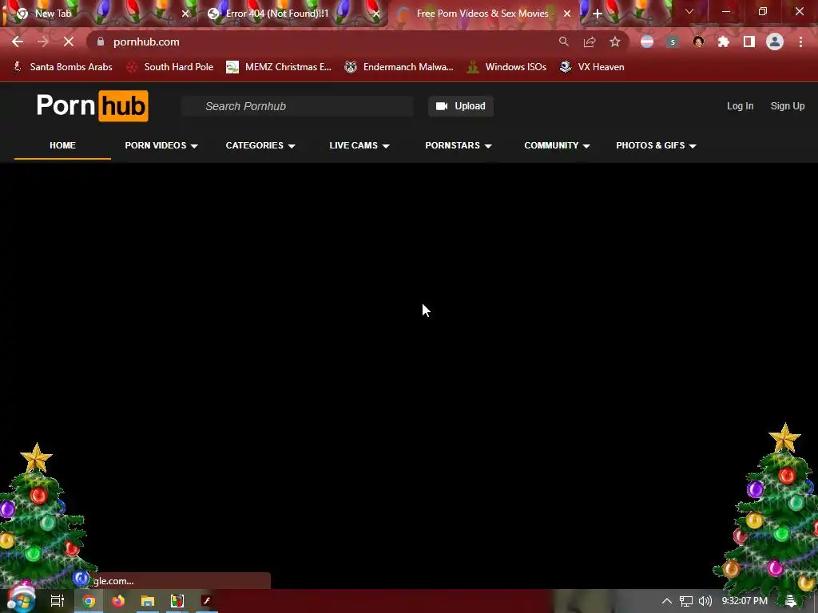The image size is (818, 613).
Task: Launch Firefox from the taskbar
Action: click(118, 601)
